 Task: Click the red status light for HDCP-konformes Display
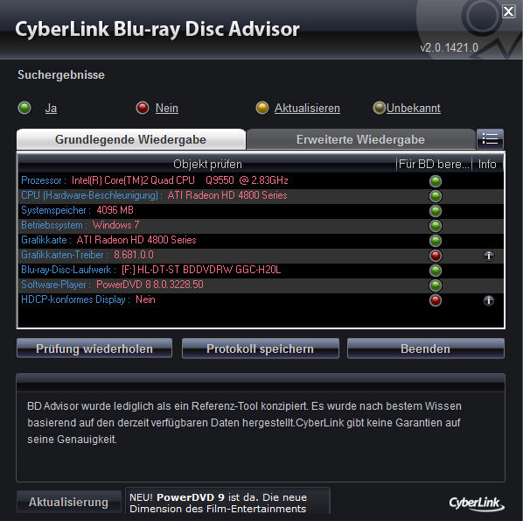(436, 300)
